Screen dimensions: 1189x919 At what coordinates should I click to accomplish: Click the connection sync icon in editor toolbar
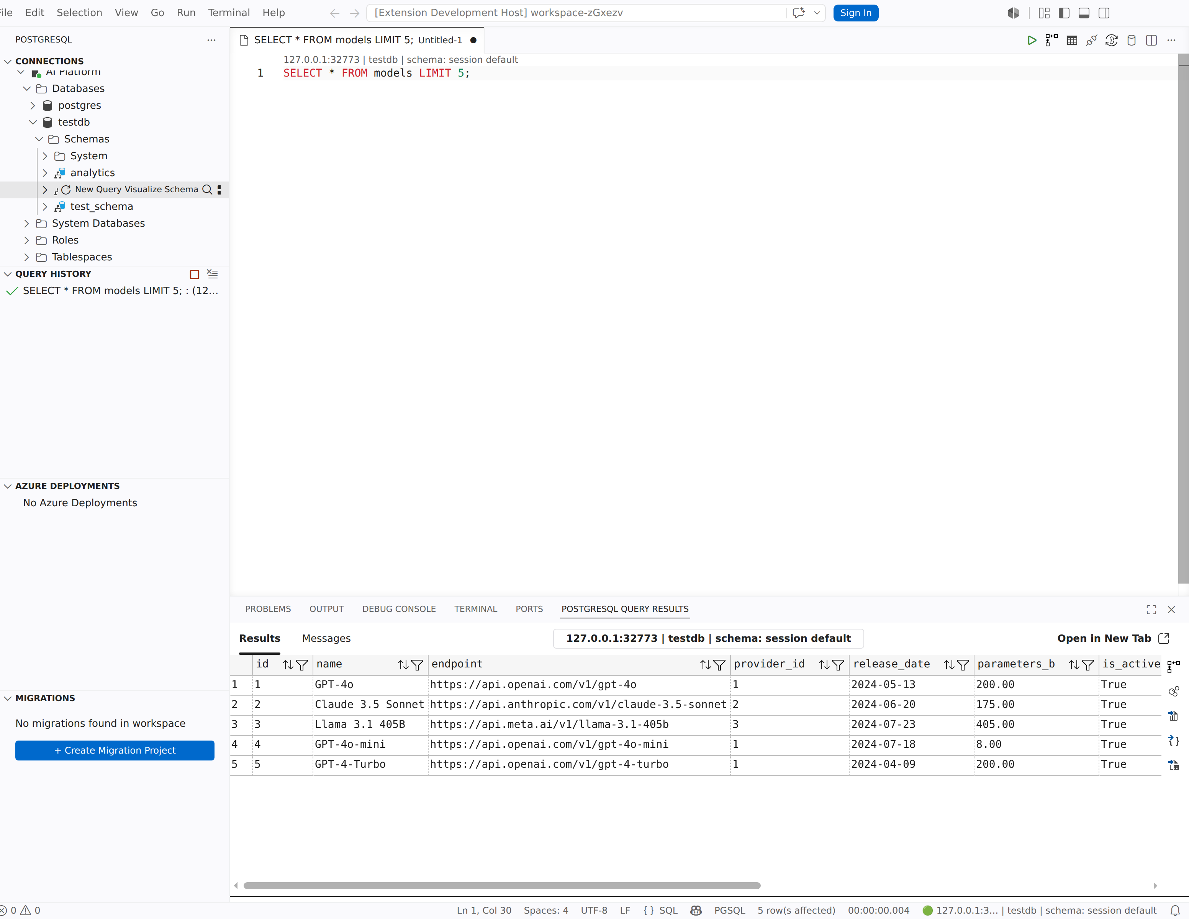coord(1112,40)
